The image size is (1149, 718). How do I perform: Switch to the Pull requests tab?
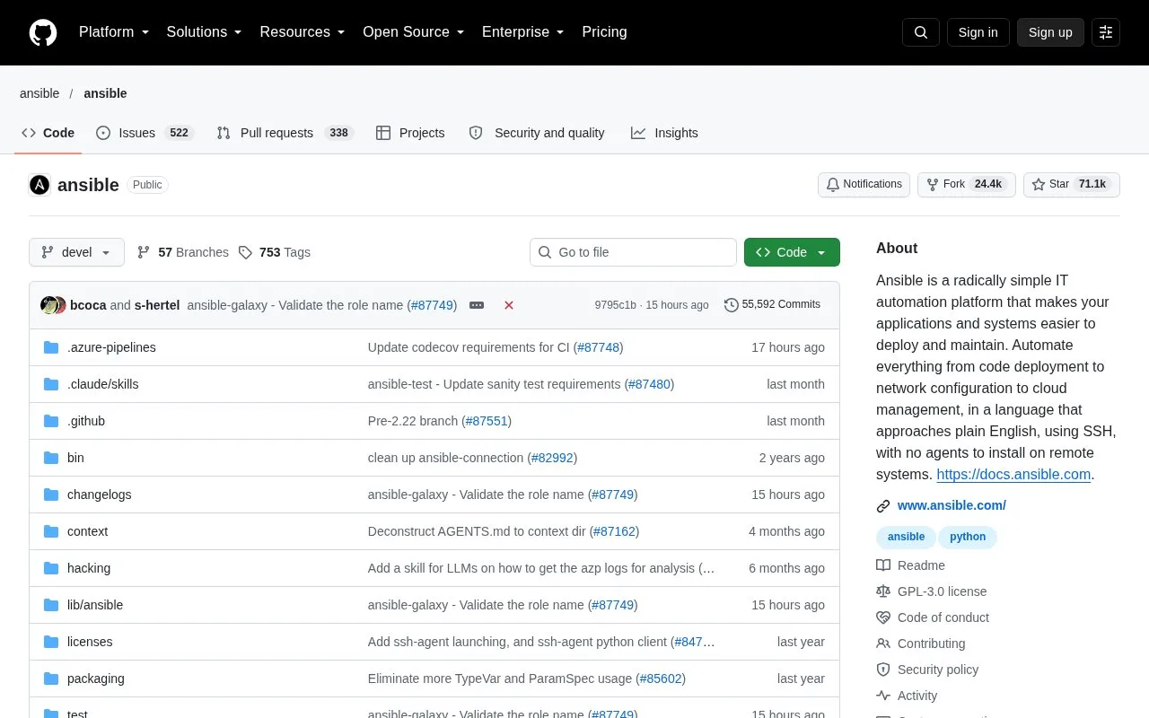[285, 133]
